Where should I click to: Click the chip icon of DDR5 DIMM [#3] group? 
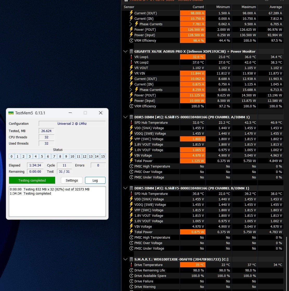pos(131,188)
